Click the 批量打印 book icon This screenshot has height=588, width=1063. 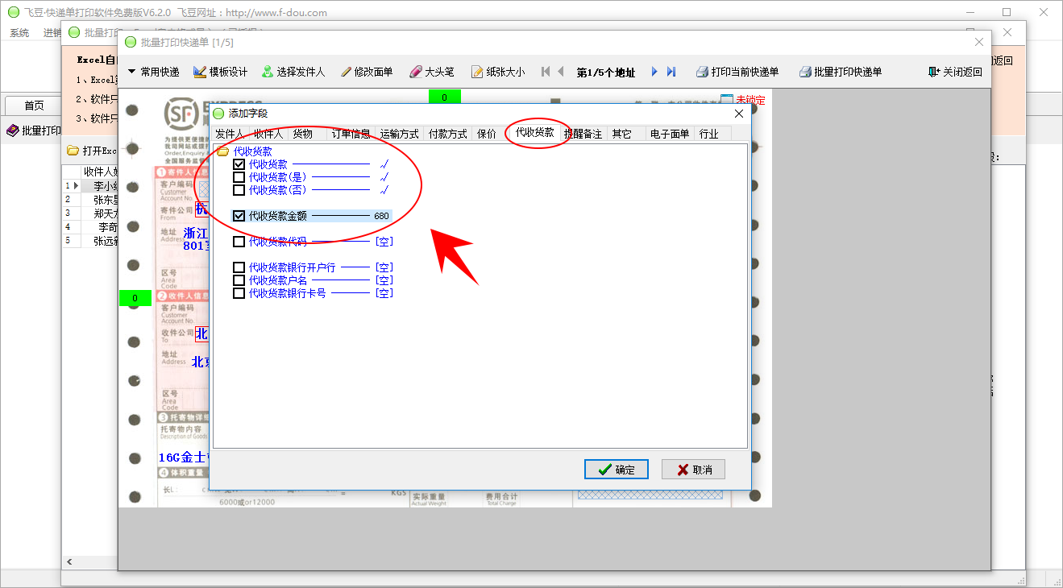coord(13,130)
